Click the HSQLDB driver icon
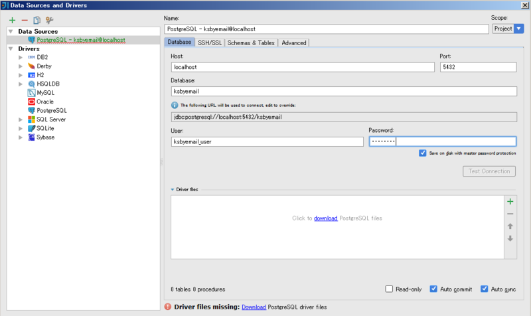The height and width of the screenshot is (316, 531). [x=31, y=84]
